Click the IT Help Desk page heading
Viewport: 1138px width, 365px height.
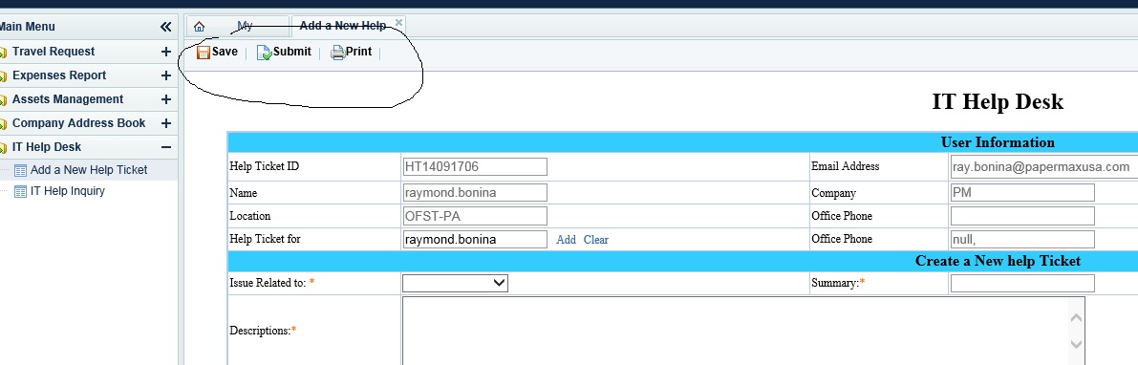[998, 101]
